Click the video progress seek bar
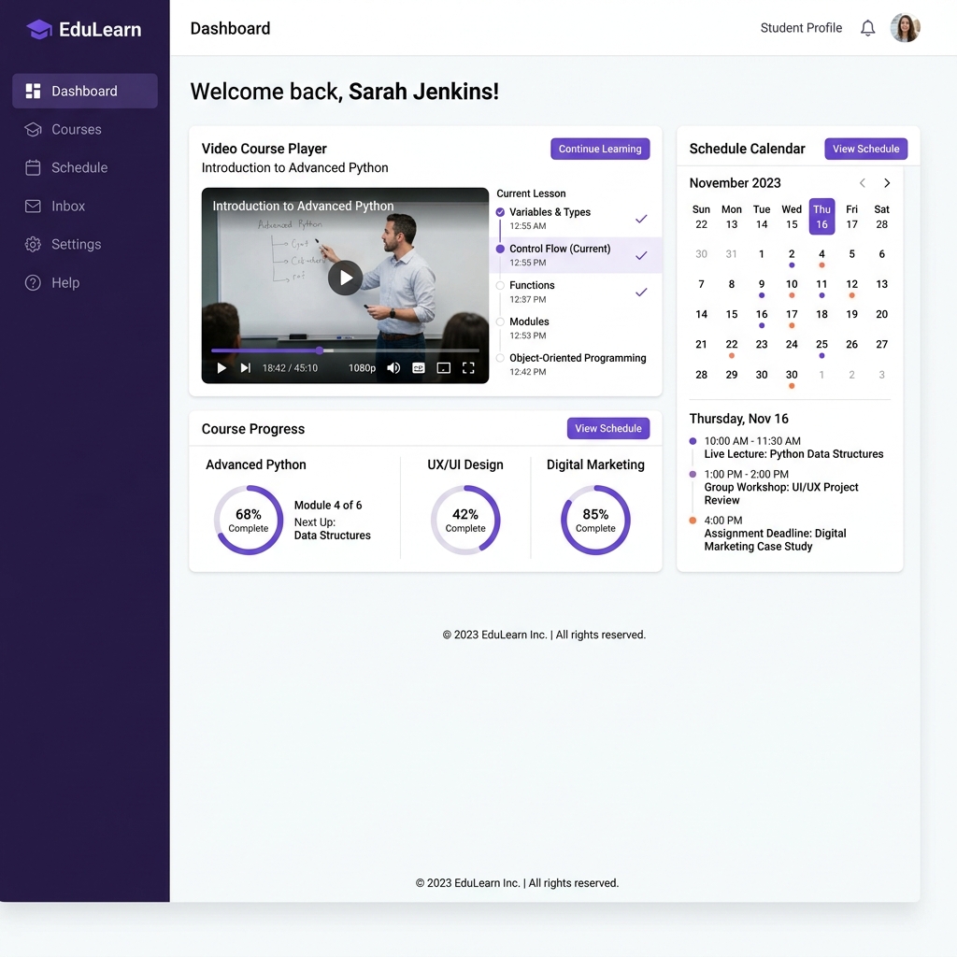The image size is (957, 957). 345,350
